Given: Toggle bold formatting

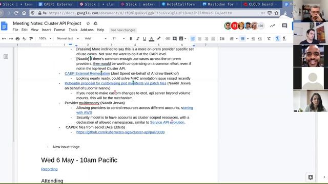Looking at the screenshot, I should click(131, 39).
